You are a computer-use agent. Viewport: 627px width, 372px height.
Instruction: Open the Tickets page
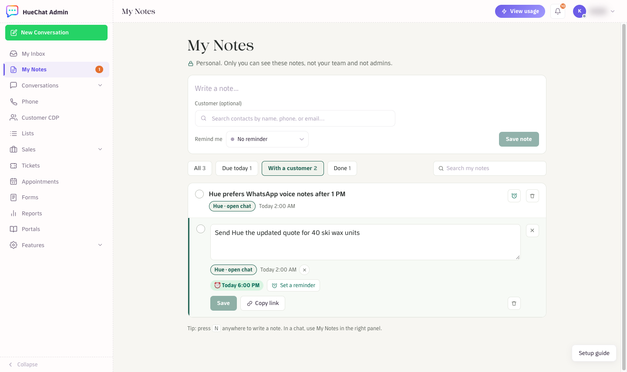56,165
